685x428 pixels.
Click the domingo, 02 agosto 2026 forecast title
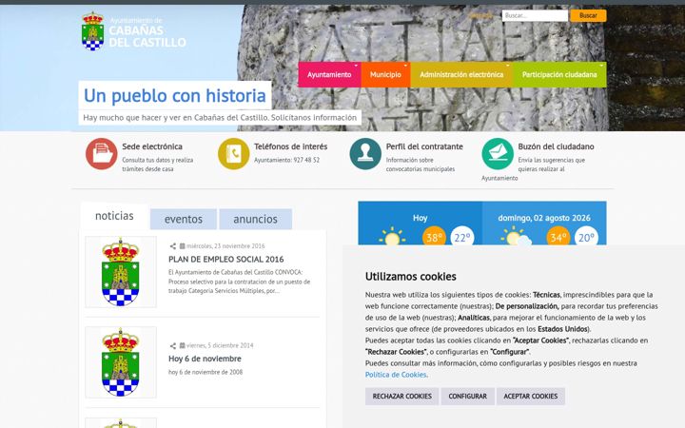tap(544, 218)
